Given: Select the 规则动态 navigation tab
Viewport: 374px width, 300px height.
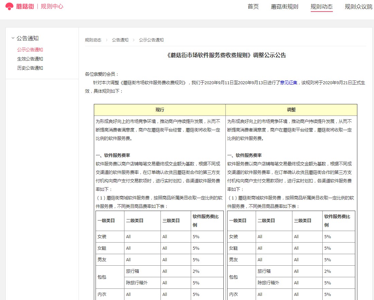Looking at the screenshot, I should pyautogui.click(x=322, y=7).
